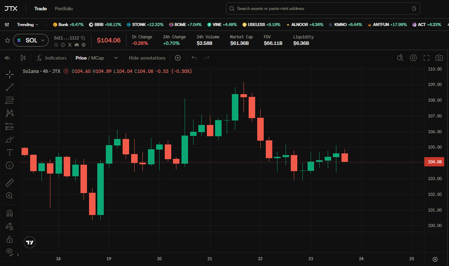This screenshot has width=449, height=266.
Task: Toggle lock all drawing tools
Action: pos(10,239)
